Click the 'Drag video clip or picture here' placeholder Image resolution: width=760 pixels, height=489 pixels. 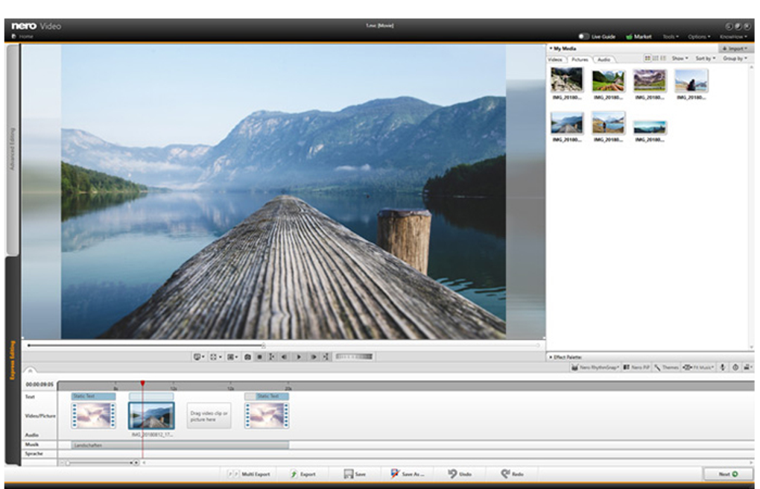click(x=209, y=416)
